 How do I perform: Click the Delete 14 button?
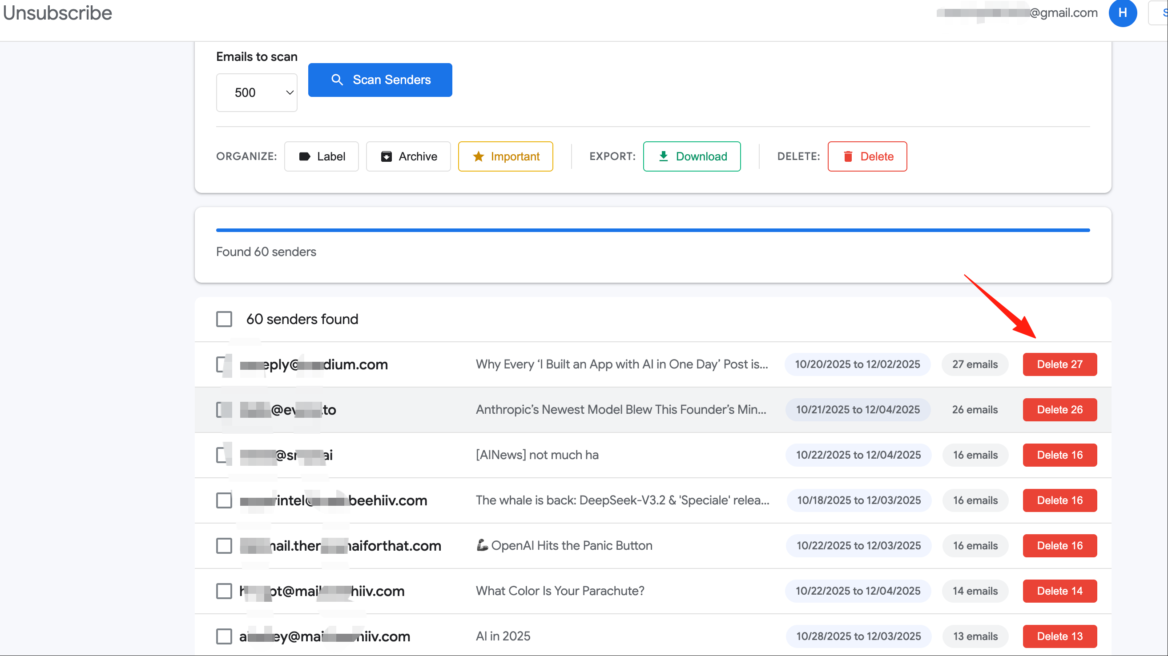[1059, 591]
